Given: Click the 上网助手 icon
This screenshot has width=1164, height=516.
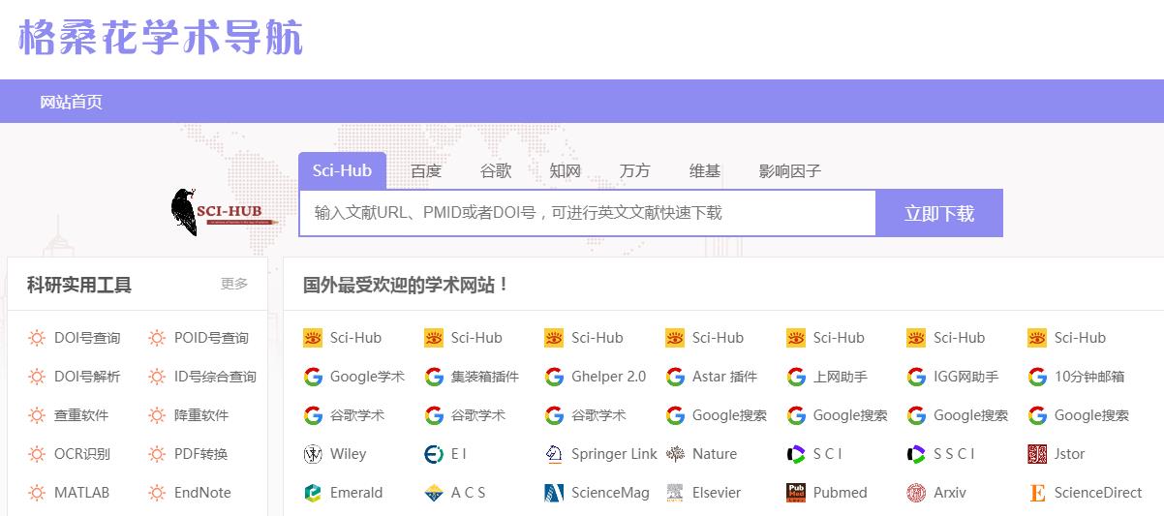Looking at the screenshot, I should [796, 377].
